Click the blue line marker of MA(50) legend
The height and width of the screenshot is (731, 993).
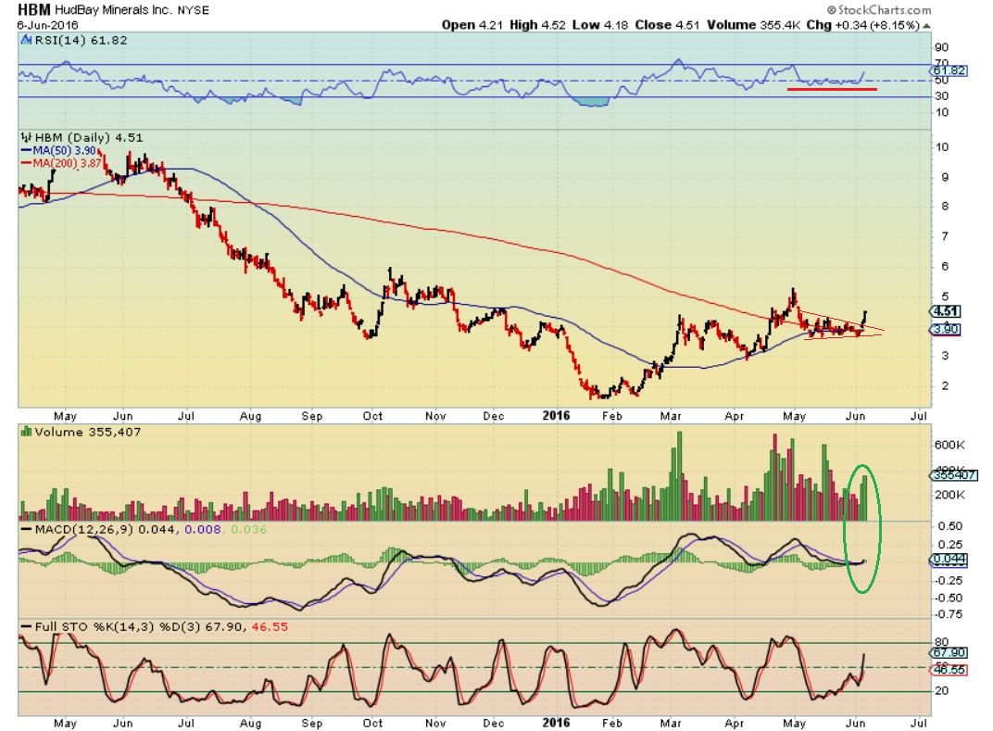click(x=26, y=151)
